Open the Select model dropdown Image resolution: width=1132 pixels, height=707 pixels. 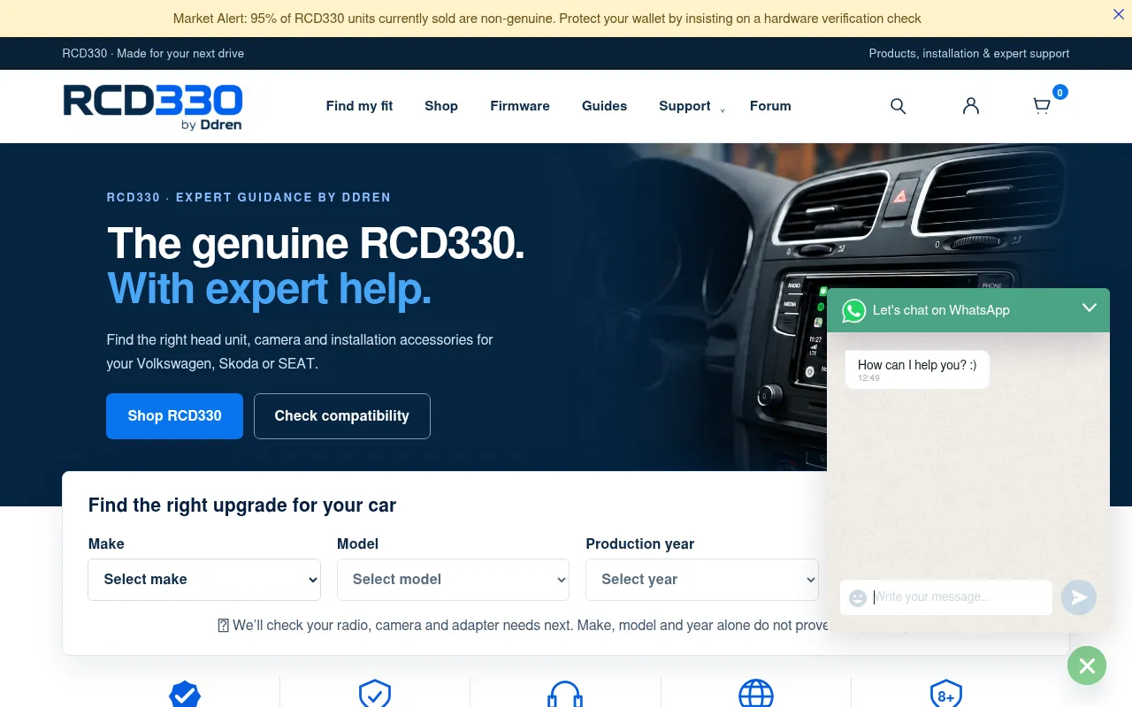coord(453,580)
